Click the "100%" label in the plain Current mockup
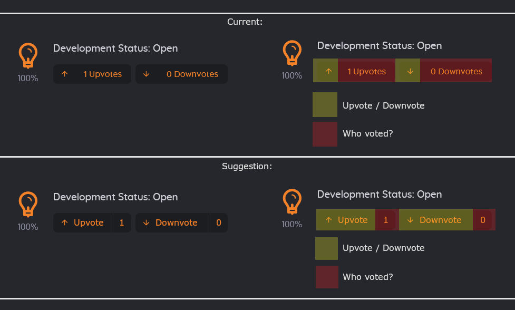515x310 pixels. [x=28, y=78]
